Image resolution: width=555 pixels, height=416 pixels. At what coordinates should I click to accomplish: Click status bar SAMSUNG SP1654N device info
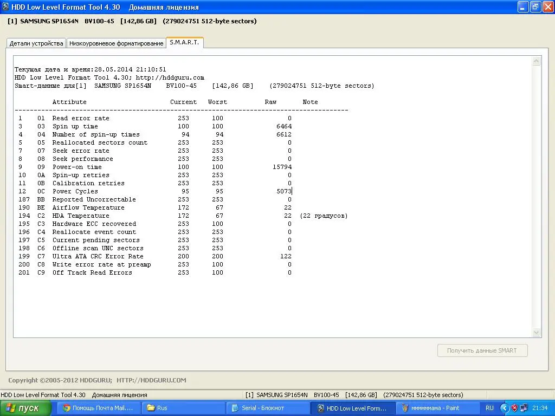[354, 395]
